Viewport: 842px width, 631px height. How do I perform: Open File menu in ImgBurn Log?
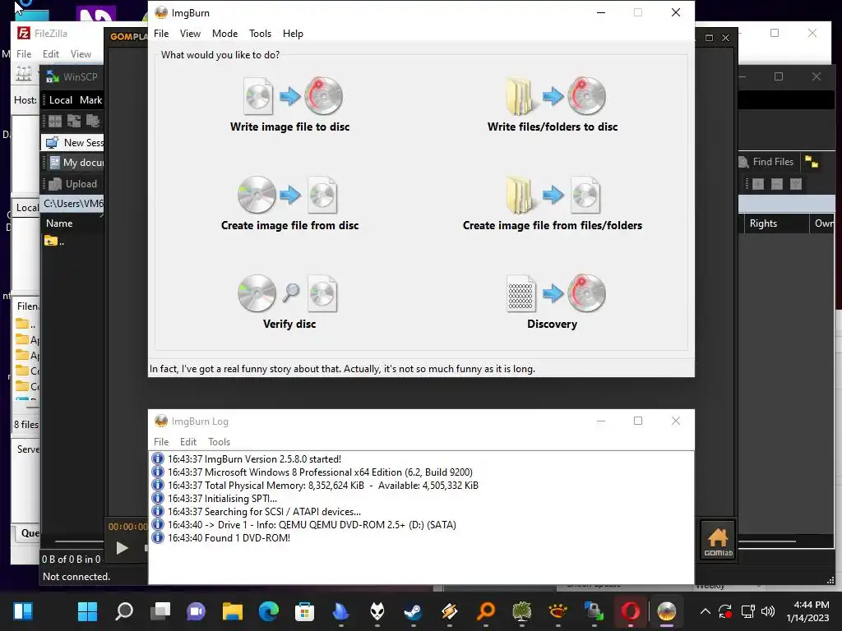click(161, 441)
